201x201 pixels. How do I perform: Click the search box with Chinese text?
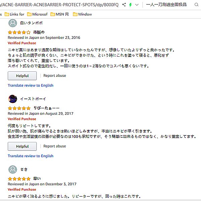(167, 5)
